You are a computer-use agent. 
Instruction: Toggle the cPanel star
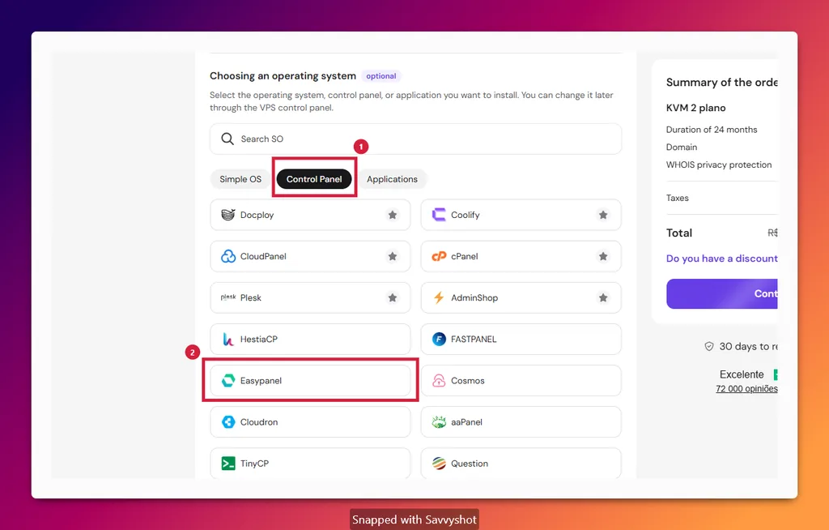pos(602,256)
